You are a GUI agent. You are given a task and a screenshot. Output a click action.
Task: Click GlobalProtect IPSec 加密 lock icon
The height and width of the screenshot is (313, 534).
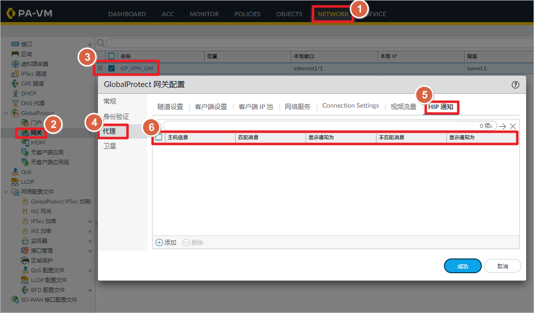[25, 201]
